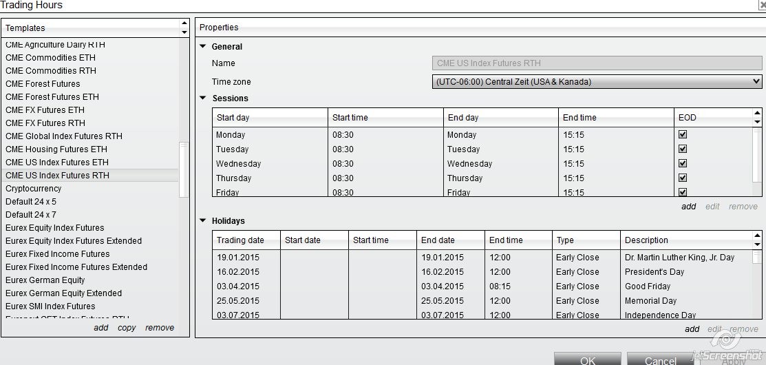
Task: Select Wednesday session start day cell
Action: [x=270, y=164]
